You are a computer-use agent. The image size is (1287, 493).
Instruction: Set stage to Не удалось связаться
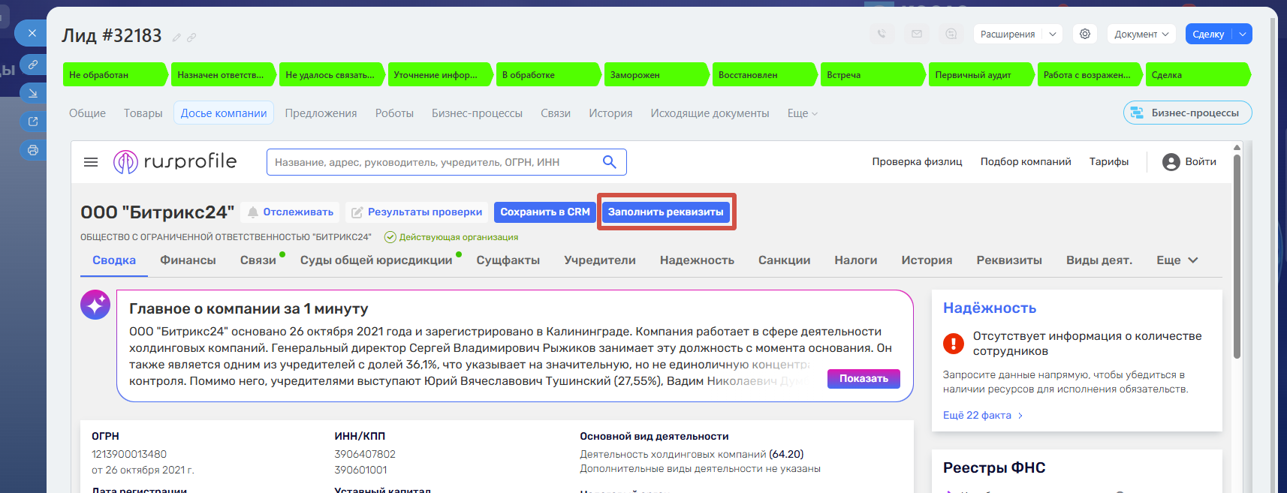tap(332, 75)
